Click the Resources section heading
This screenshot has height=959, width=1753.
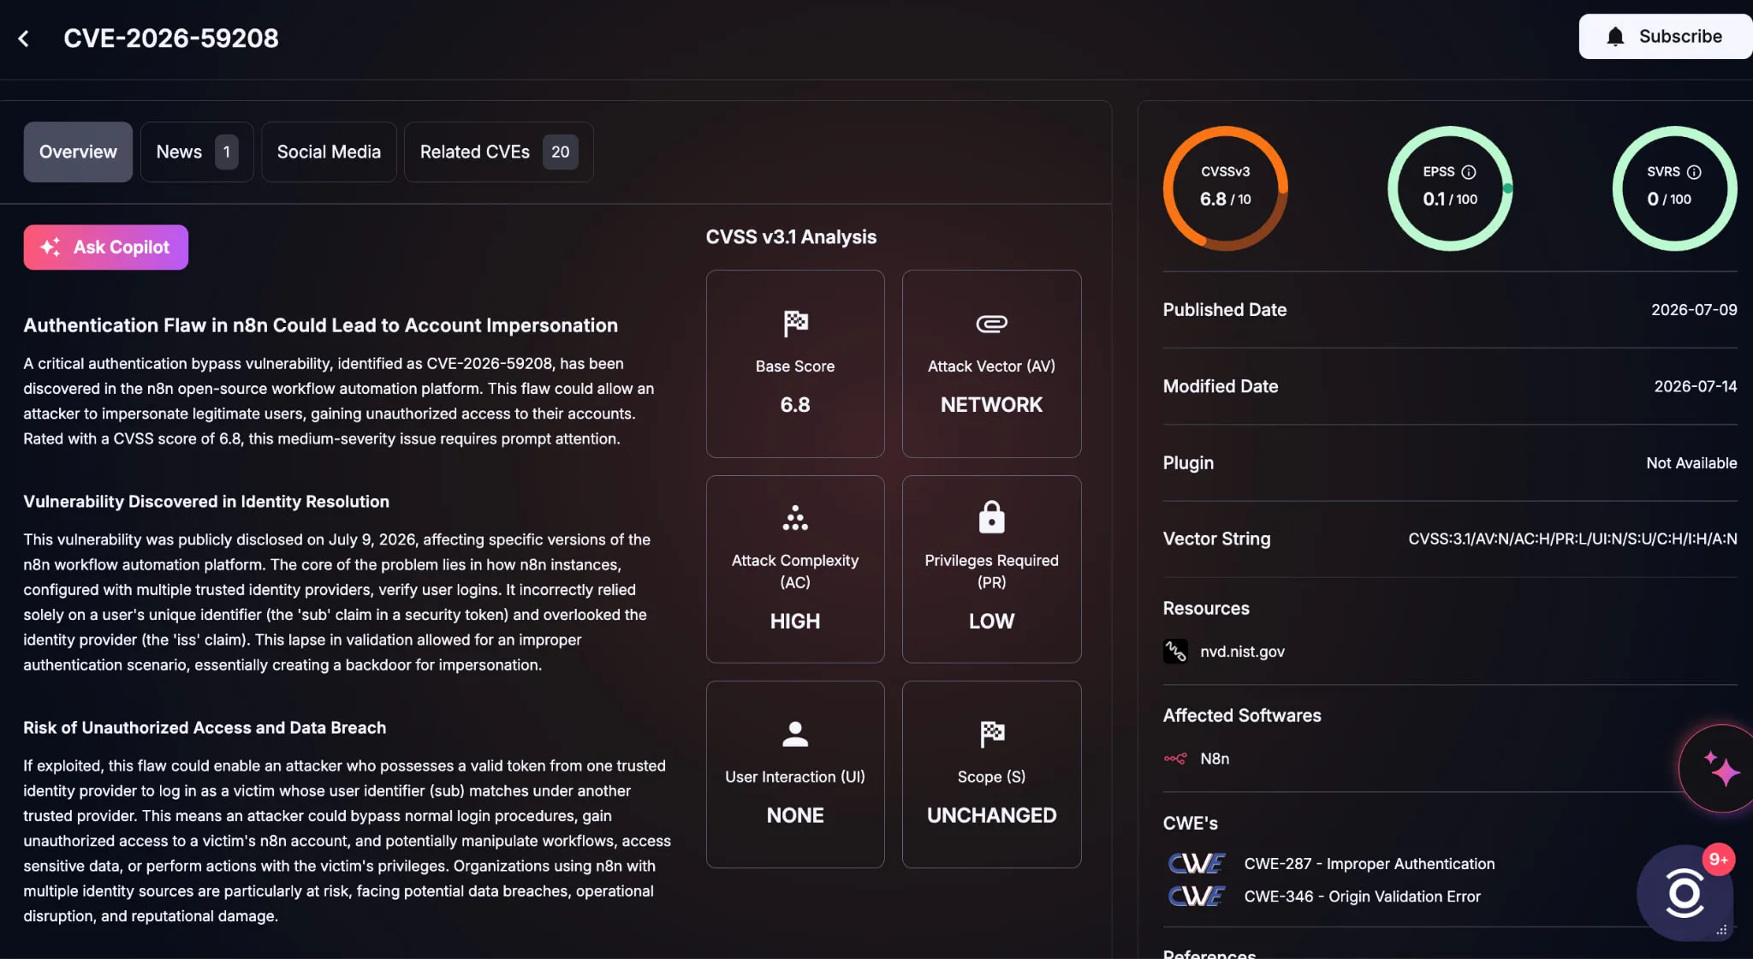1205,609
